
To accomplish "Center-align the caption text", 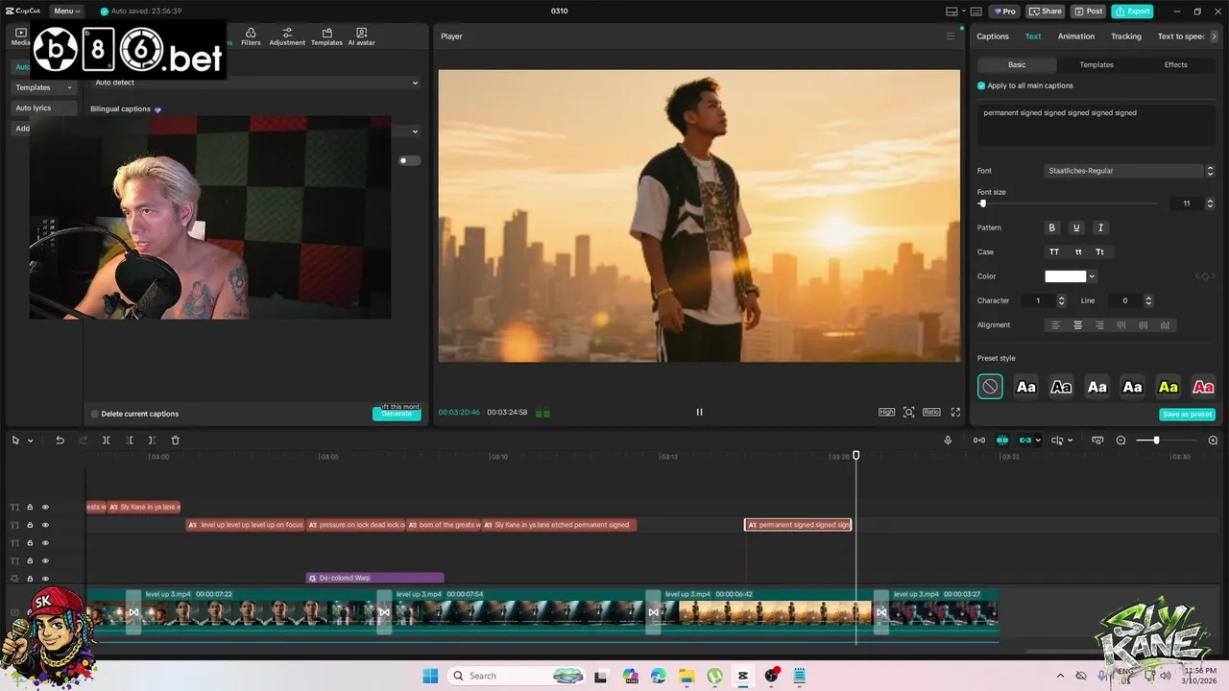I will 1077,325.
